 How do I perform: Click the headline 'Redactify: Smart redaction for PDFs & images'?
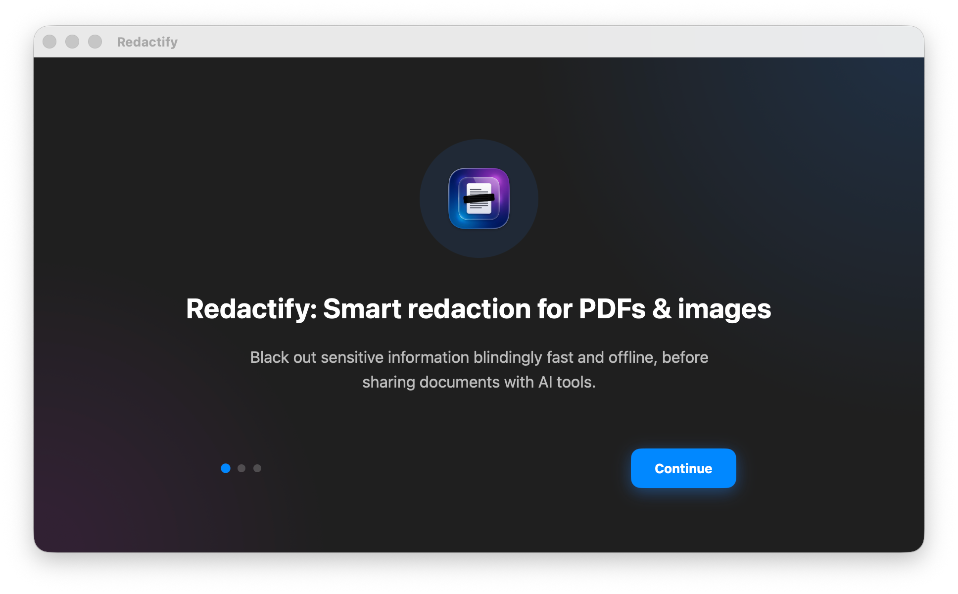(479, 309)
